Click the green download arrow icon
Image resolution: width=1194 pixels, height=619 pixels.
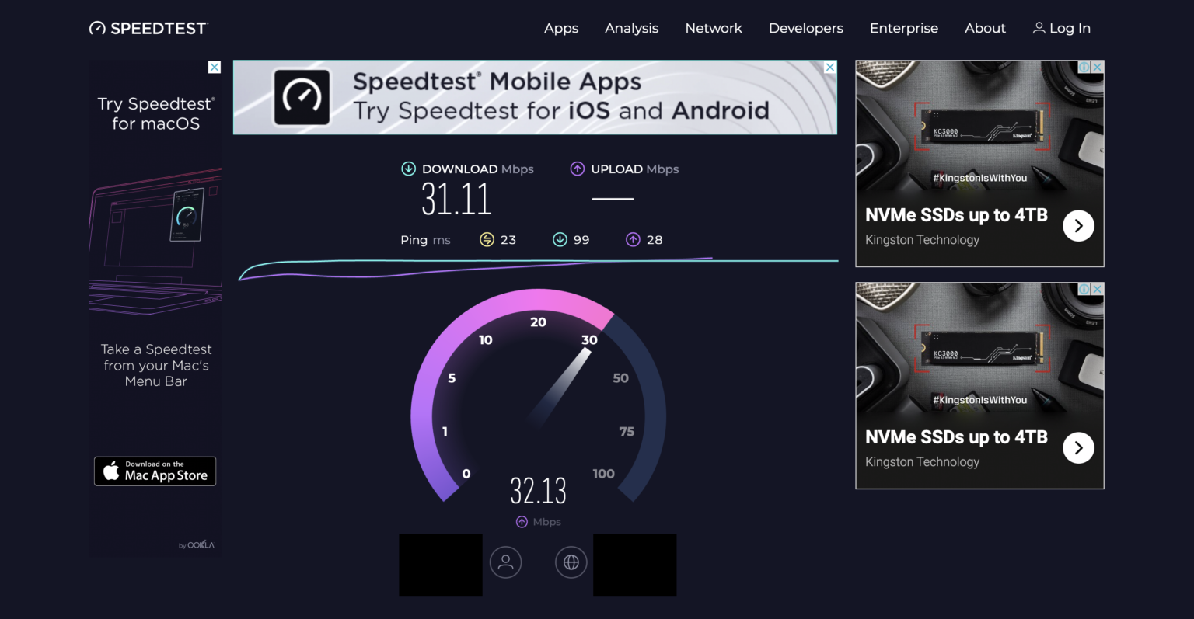pos(407,168)
